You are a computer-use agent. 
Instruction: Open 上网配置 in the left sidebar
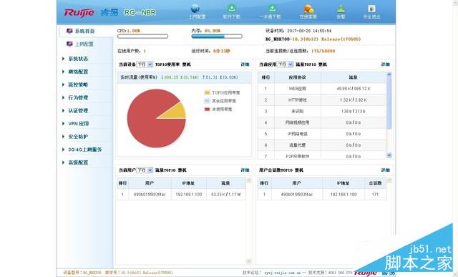point(84,44)
